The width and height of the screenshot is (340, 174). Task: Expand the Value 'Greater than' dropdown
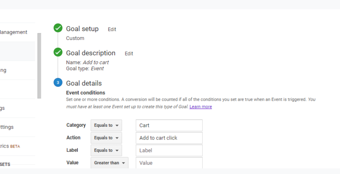[x=109, y=163]
